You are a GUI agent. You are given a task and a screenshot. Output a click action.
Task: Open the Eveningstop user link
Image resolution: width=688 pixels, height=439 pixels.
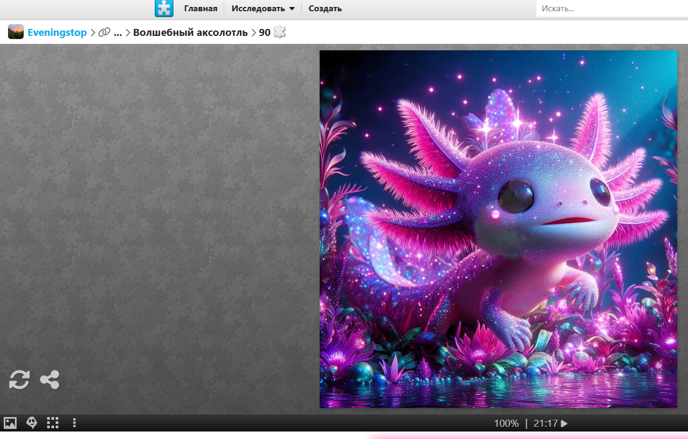(57, 33)
